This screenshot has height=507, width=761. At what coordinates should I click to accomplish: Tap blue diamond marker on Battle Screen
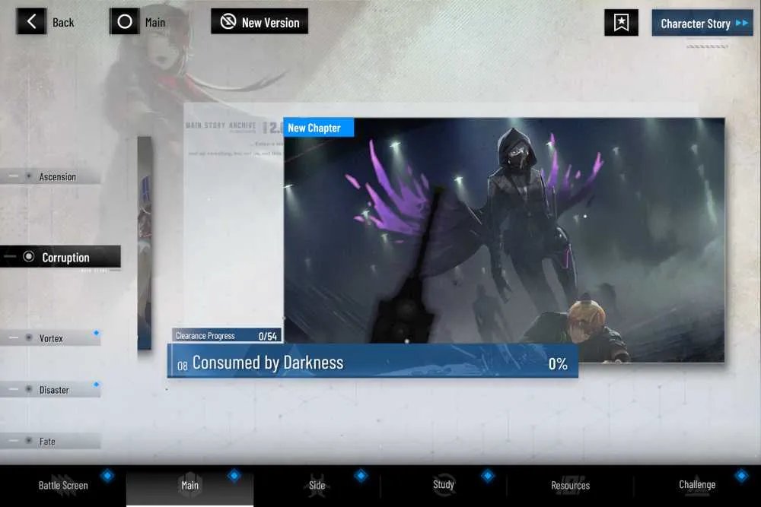coord(107,476)
